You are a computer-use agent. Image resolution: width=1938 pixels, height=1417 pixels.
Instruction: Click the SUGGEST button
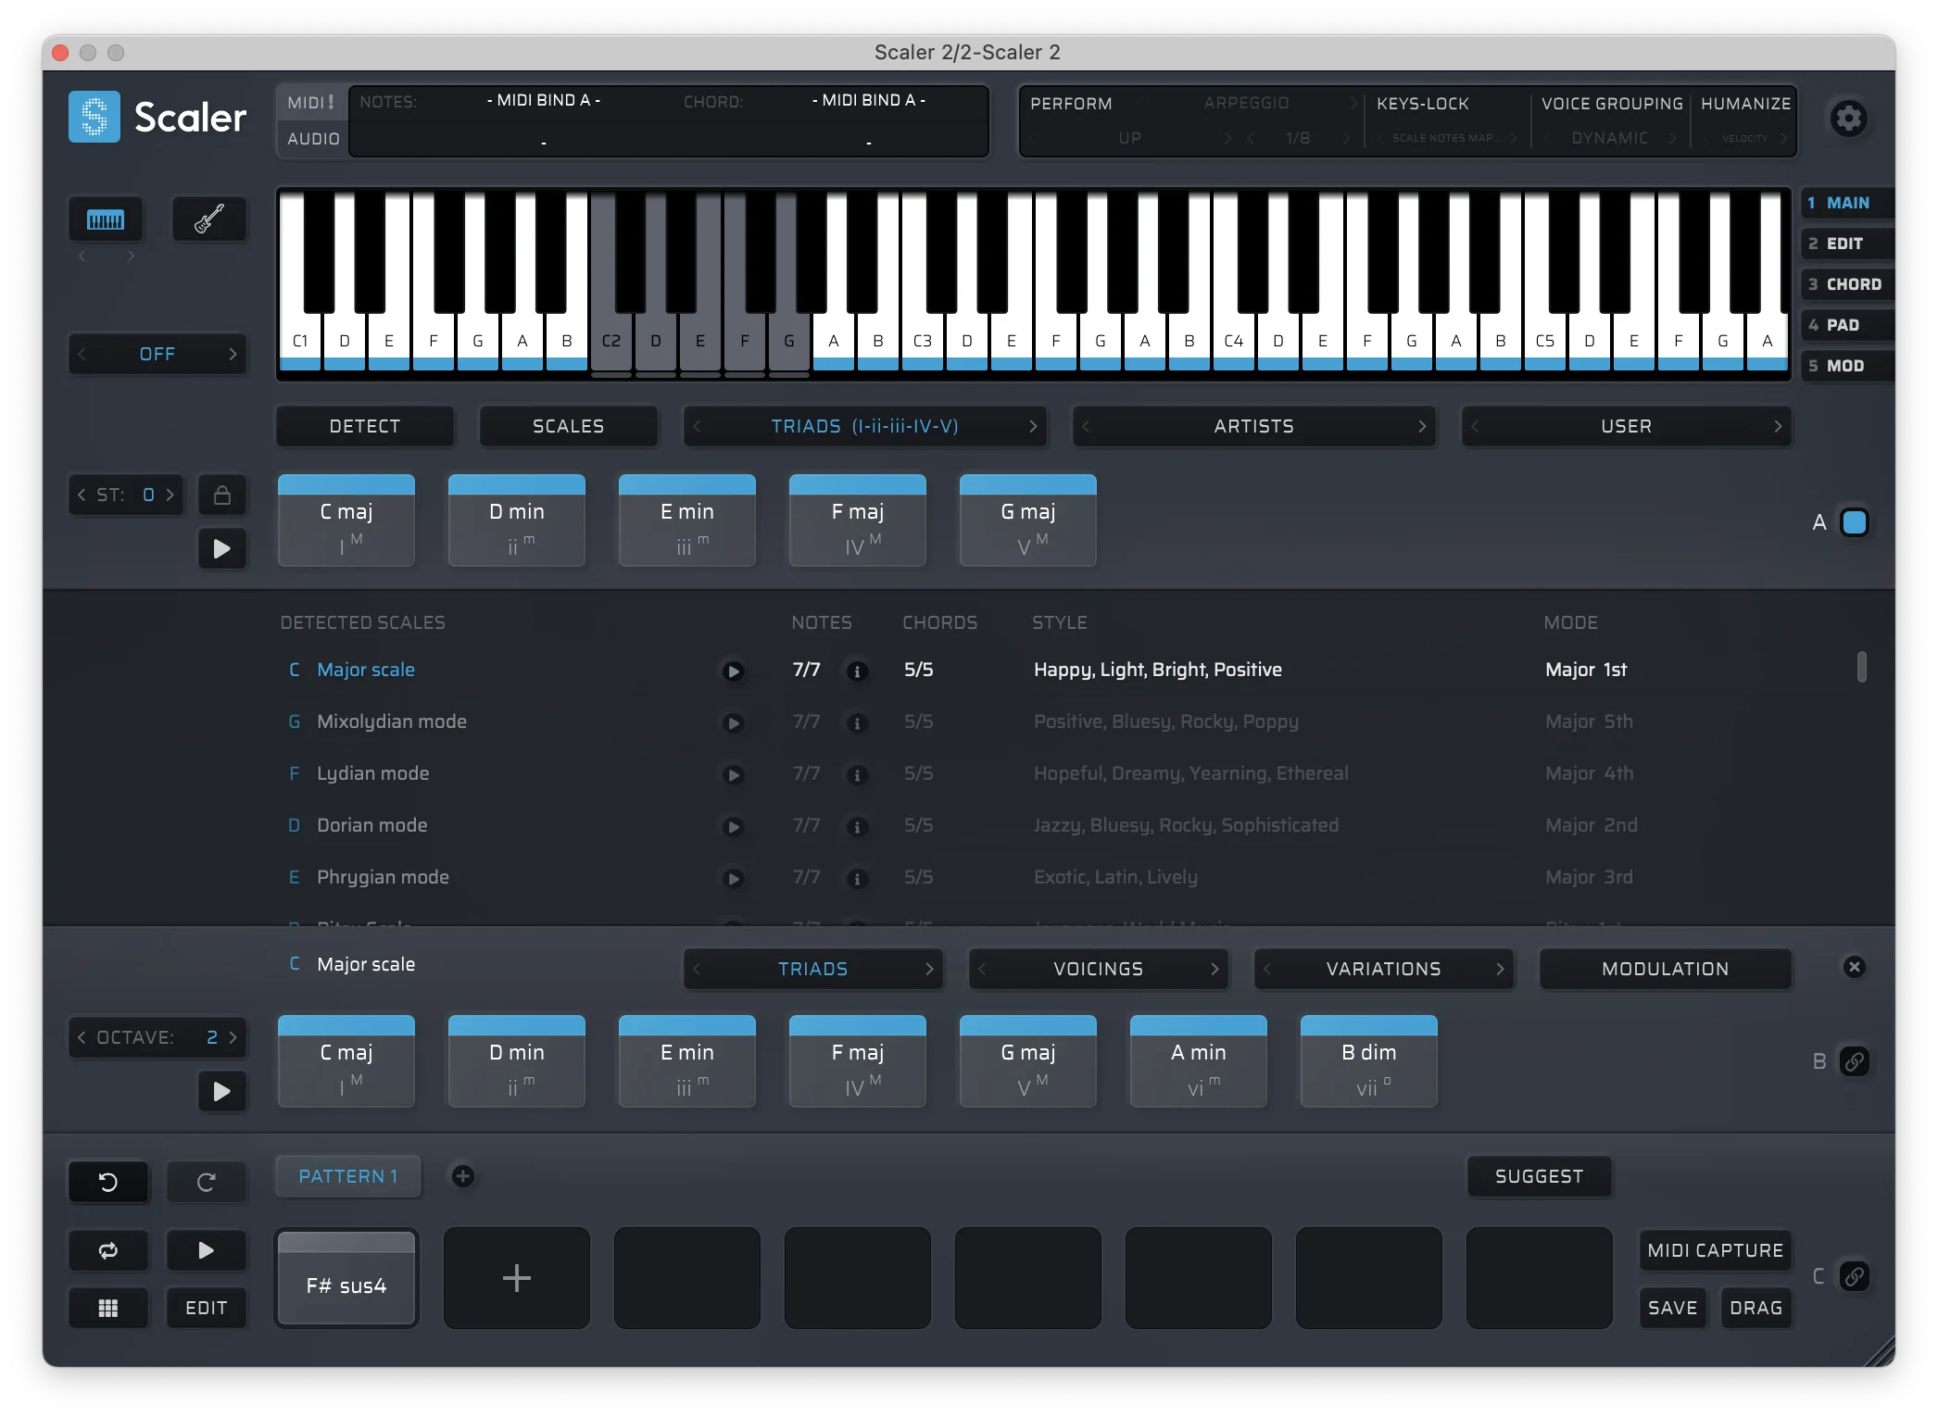1539,1176
